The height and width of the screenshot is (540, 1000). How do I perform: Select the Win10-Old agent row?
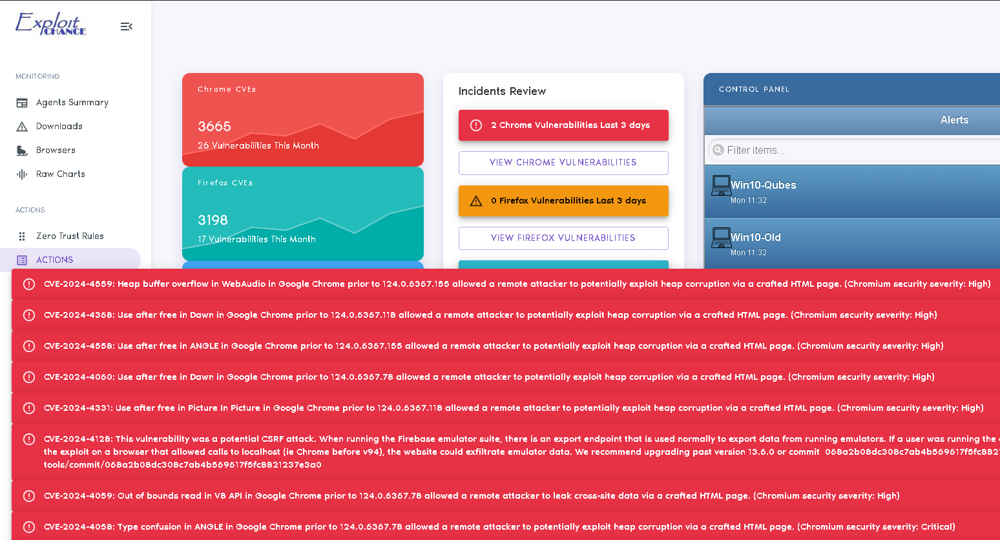[852, 244]
